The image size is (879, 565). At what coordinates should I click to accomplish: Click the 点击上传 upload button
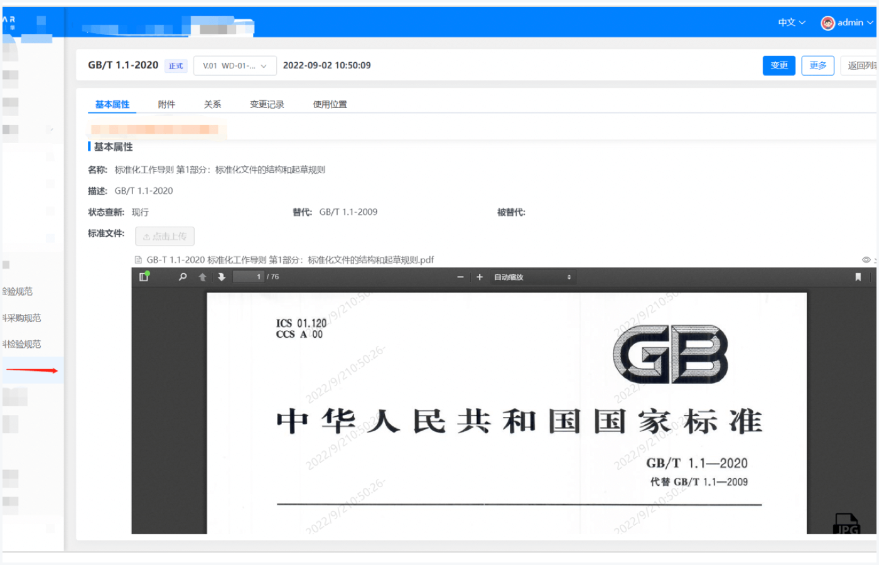pos(164,236)
